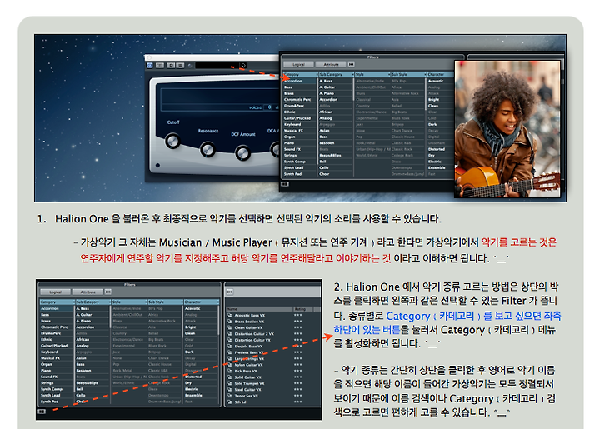Switch to Logical tab in upper Filters panel
The height and width of the screenshot is (429, 600).
(x=298, y=64)
